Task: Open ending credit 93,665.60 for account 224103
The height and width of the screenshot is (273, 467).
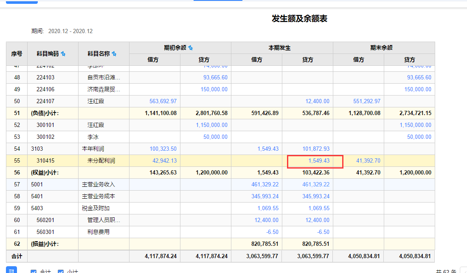Action: (419, 77)
